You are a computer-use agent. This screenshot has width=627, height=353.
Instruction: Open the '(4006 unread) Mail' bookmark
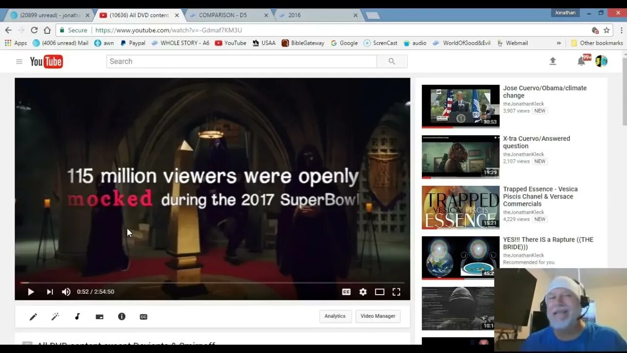[x=60, y=43]
